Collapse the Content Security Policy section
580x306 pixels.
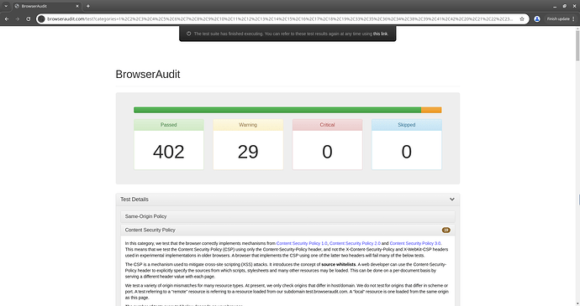(x=287, y=230)
